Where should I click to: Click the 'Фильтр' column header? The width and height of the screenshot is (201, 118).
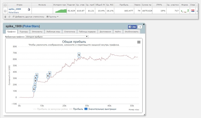click(x=42, y=5)
